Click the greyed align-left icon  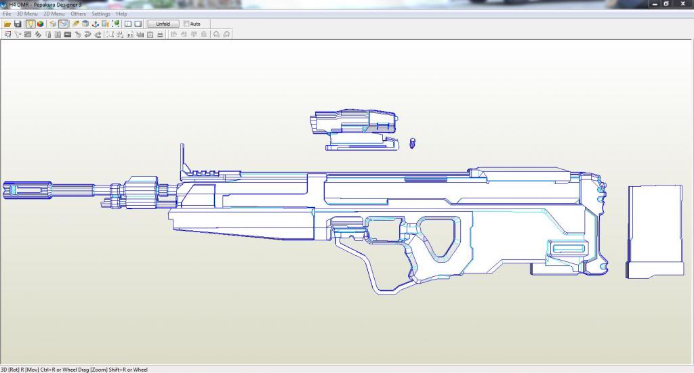click(x=173, y=34)
